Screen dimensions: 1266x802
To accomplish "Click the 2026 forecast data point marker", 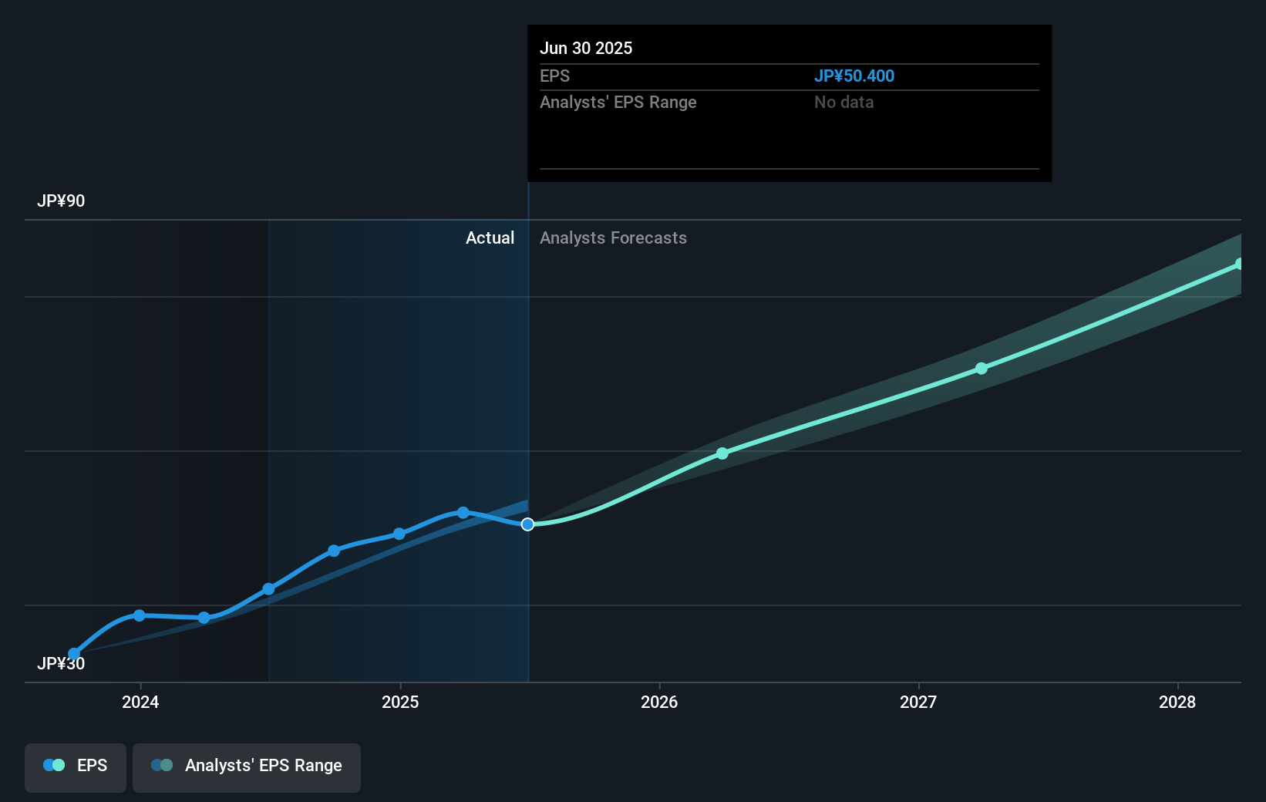I will click(x=722, y=453).
